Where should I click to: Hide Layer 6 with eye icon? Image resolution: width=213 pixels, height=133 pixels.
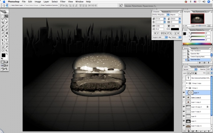point(184,116)
